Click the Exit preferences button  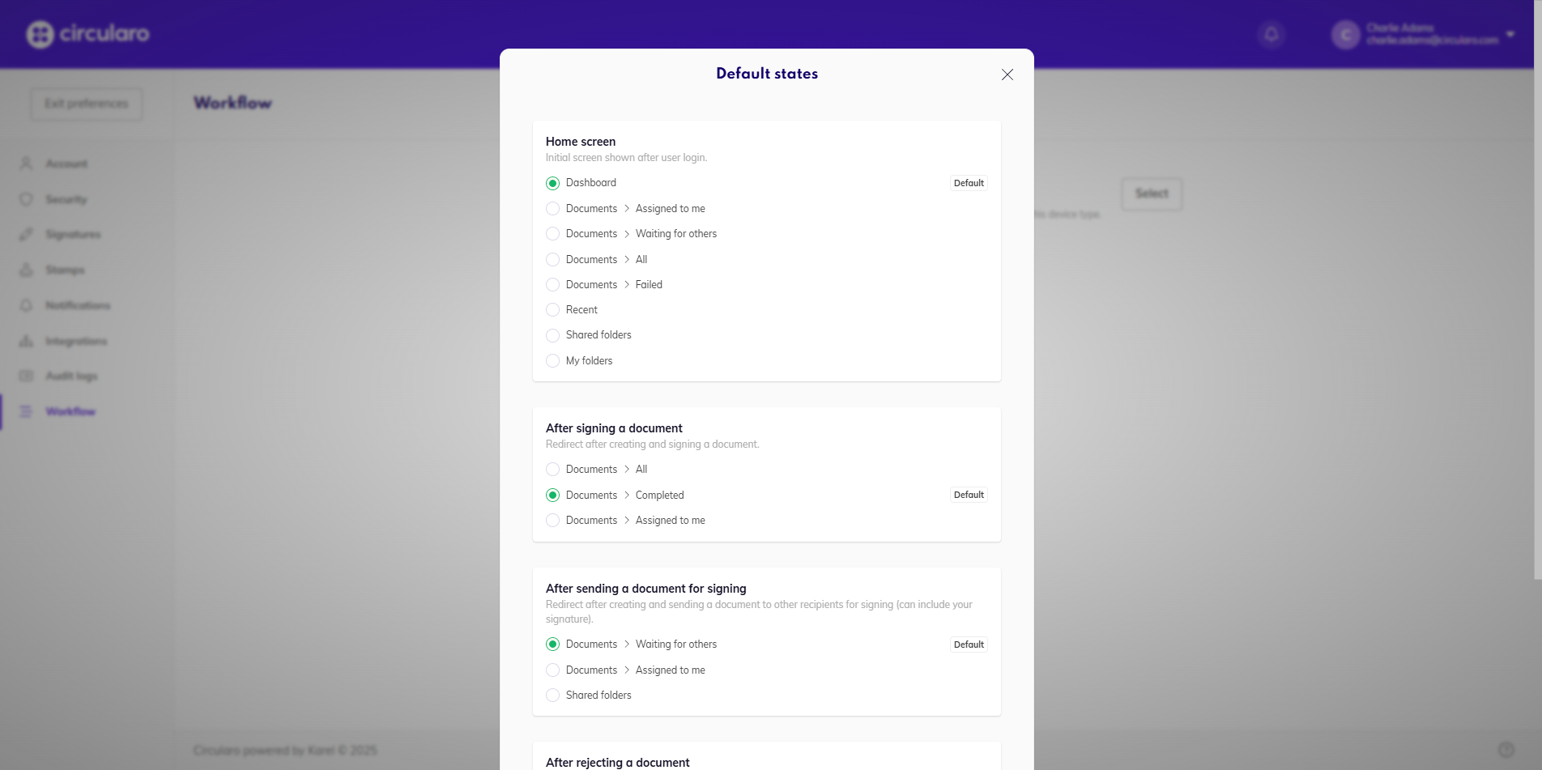pyautogui.click(x=87, y=104)
